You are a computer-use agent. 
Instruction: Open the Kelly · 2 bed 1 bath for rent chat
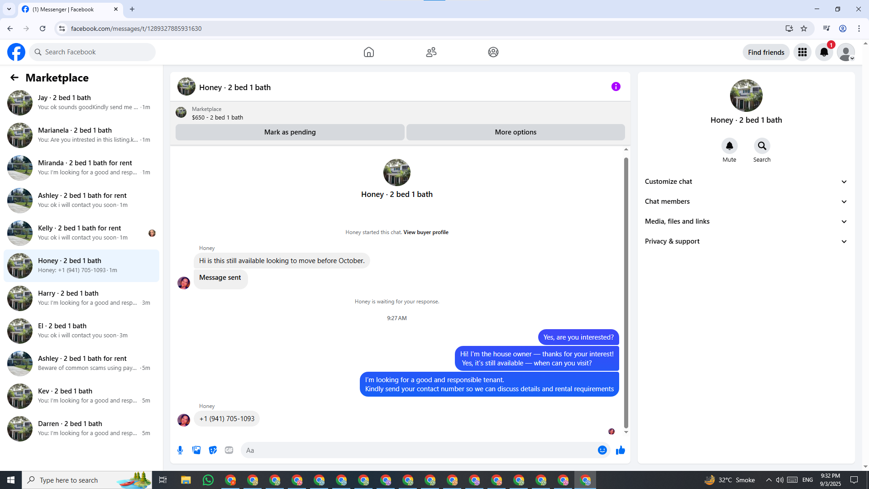pyautogui.click(x=81, y=233)
